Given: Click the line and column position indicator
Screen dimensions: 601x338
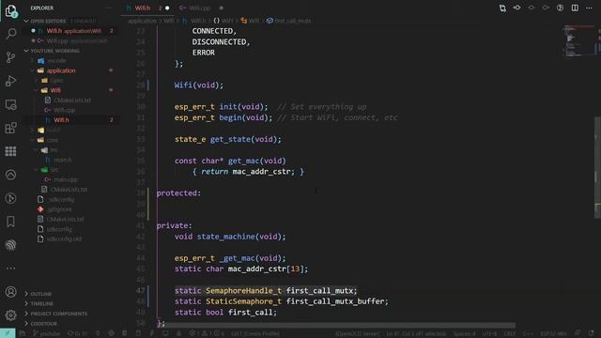Looking at the screenshot, I should pyautogui.click(x=416, y=333).
